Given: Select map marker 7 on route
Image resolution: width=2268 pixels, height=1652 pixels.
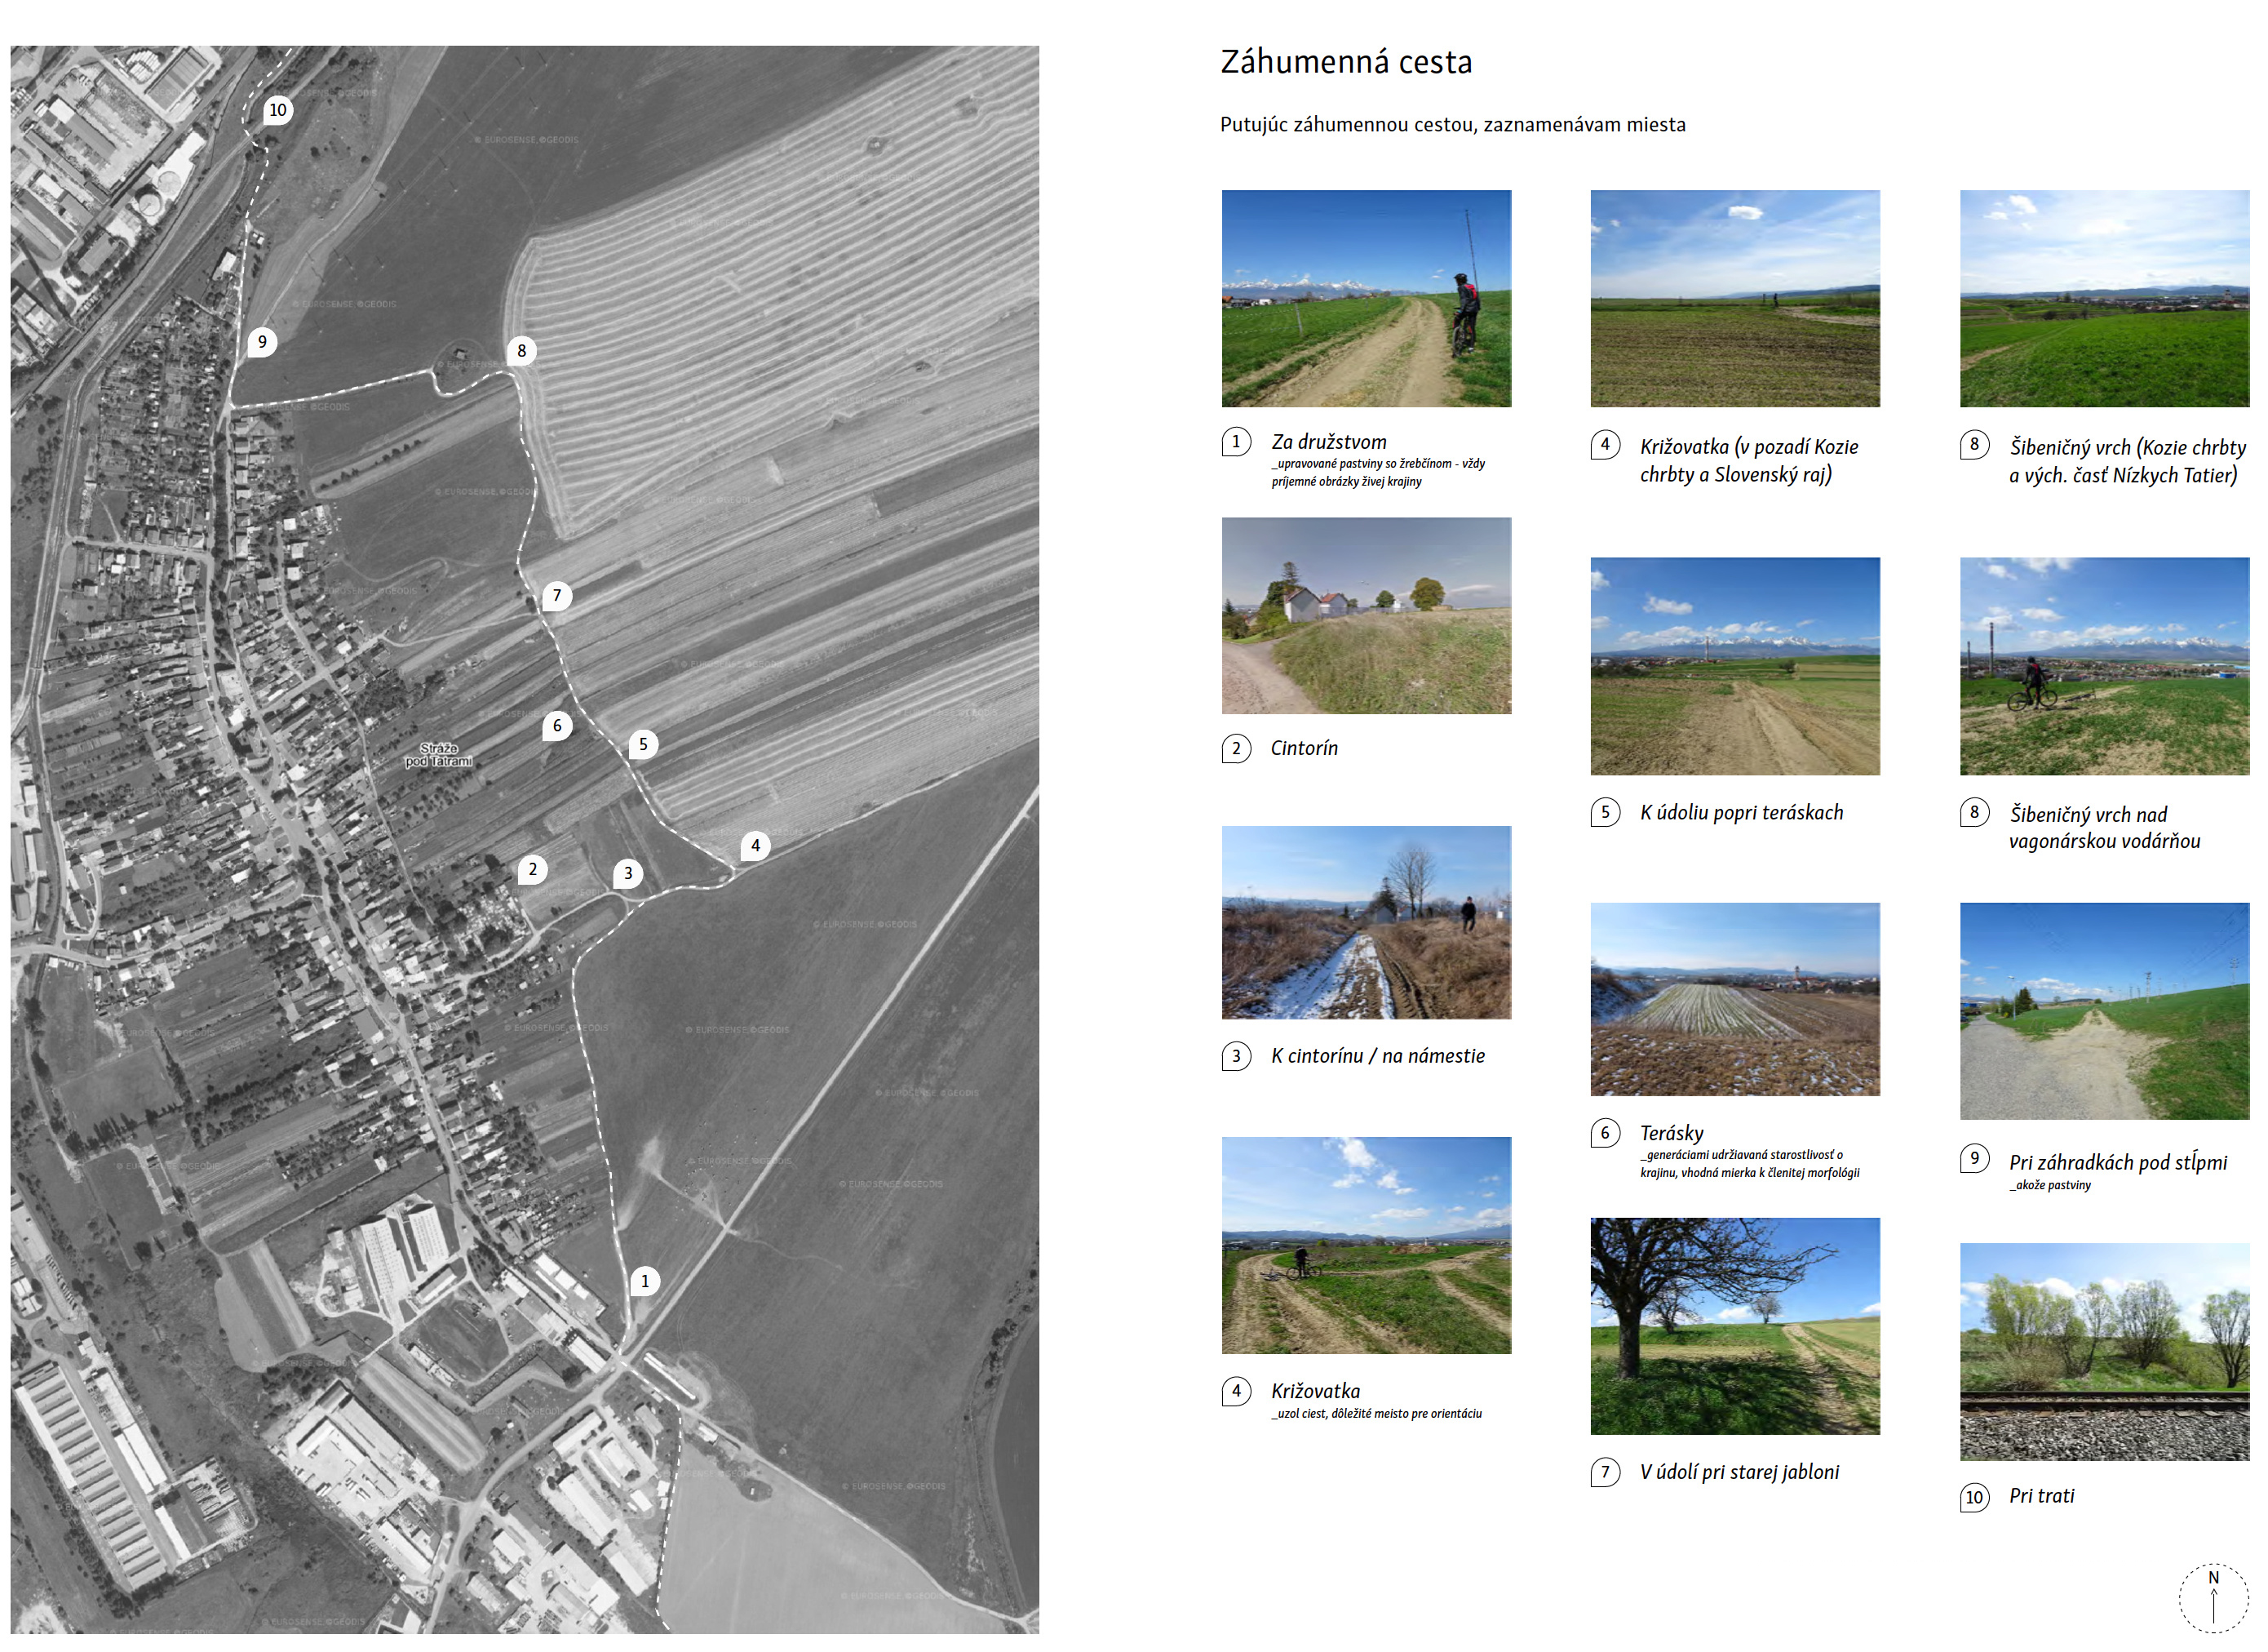Looking at the screenshot, I should tap(557, 595).
